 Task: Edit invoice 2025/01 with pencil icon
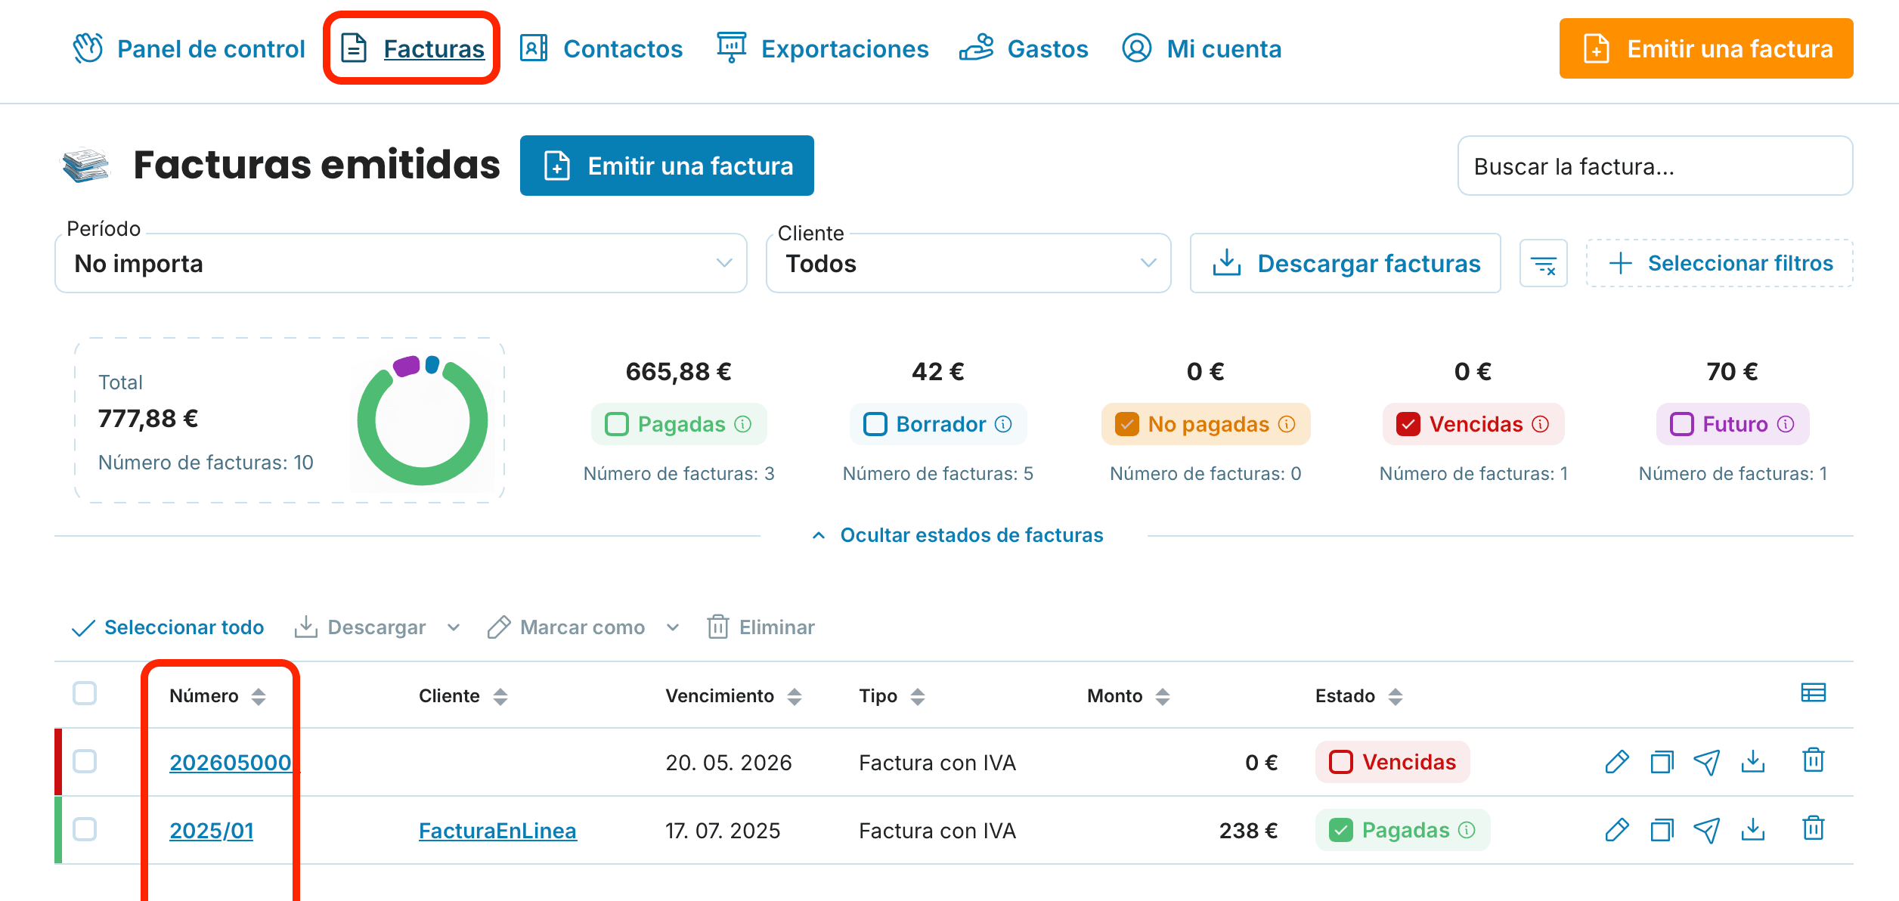tap(1616, 830)
